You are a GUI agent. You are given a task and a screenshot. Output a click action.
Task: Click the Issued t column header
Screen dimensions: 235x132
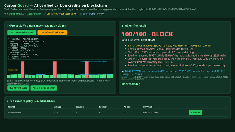click(x=80, y=107)
